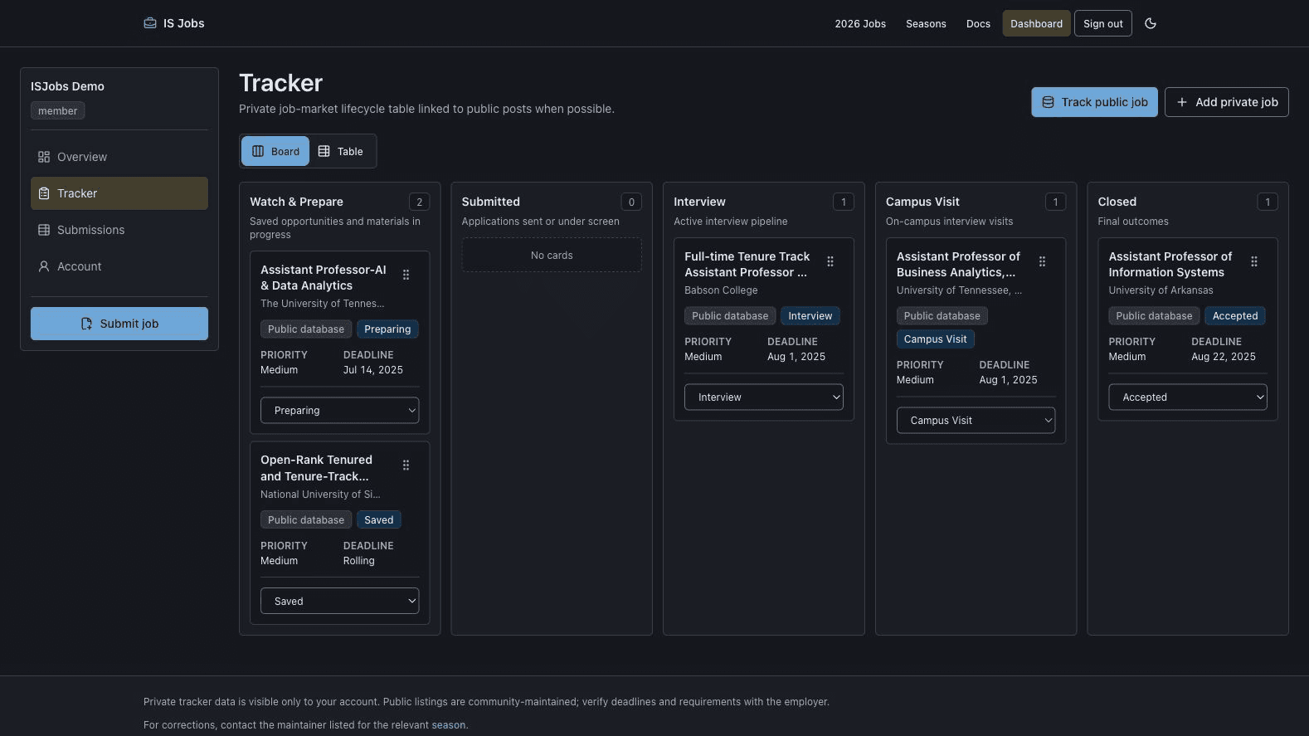Click the Add private job button
This screenshot has width=1309, height=736.
1226,102
